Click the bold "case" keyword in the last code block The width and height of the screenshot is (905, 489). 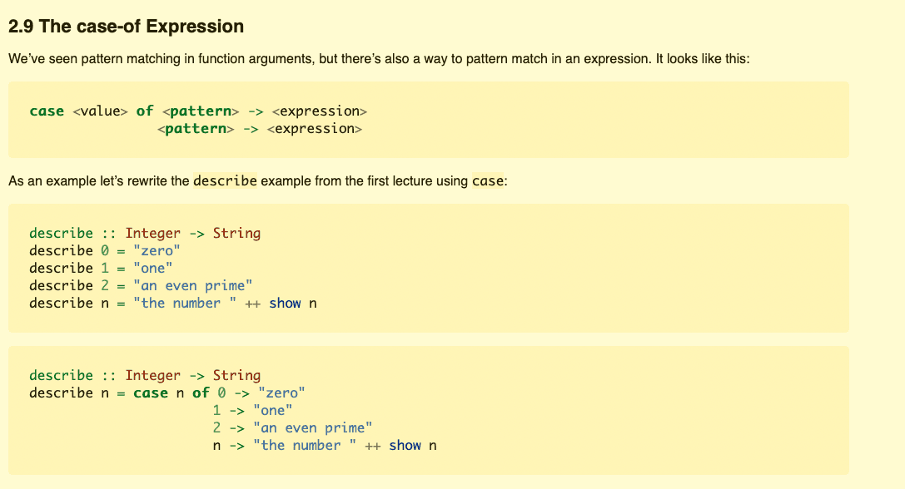(x=151, y=393)
